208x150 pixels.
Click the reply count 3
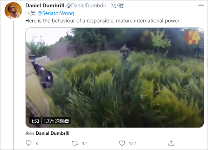pos(37,144)
